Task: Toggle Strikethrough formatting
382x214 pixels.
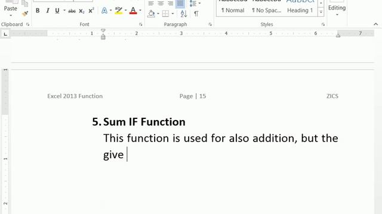Action: pos(72,11)
